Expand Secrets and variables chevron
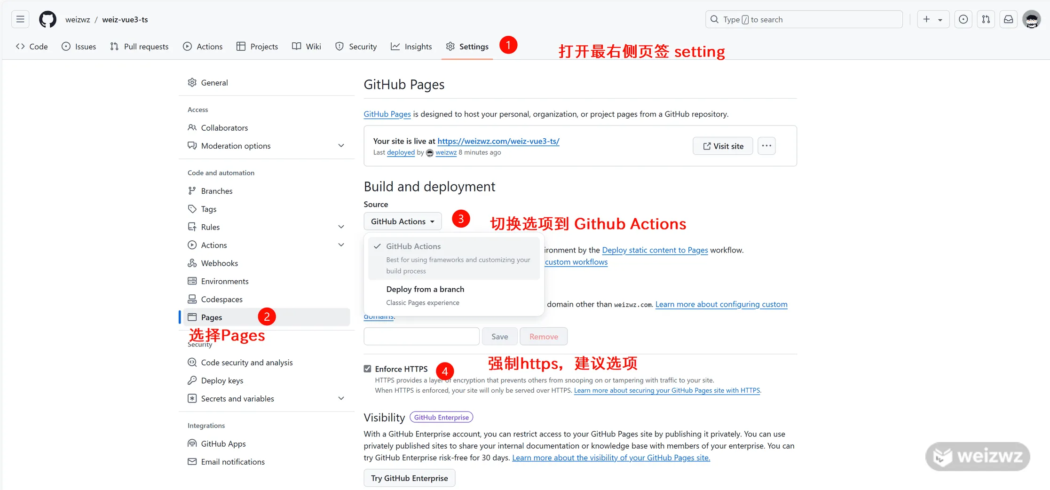This screenshot has height=490, width=1050. point(341,398)
